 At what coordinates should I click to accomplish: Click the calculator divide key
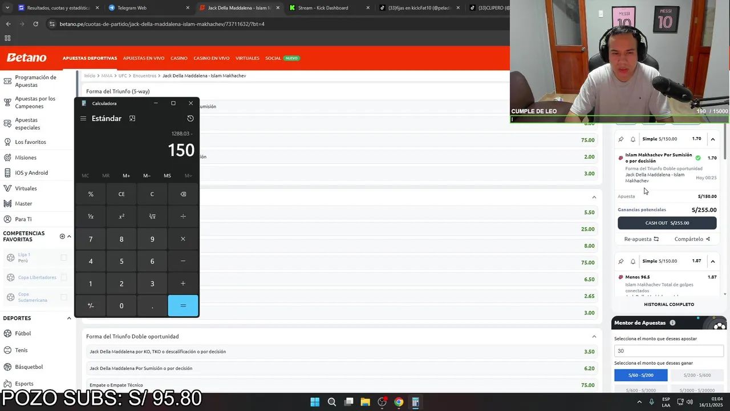pyautogui.click(x=183, y=216)
